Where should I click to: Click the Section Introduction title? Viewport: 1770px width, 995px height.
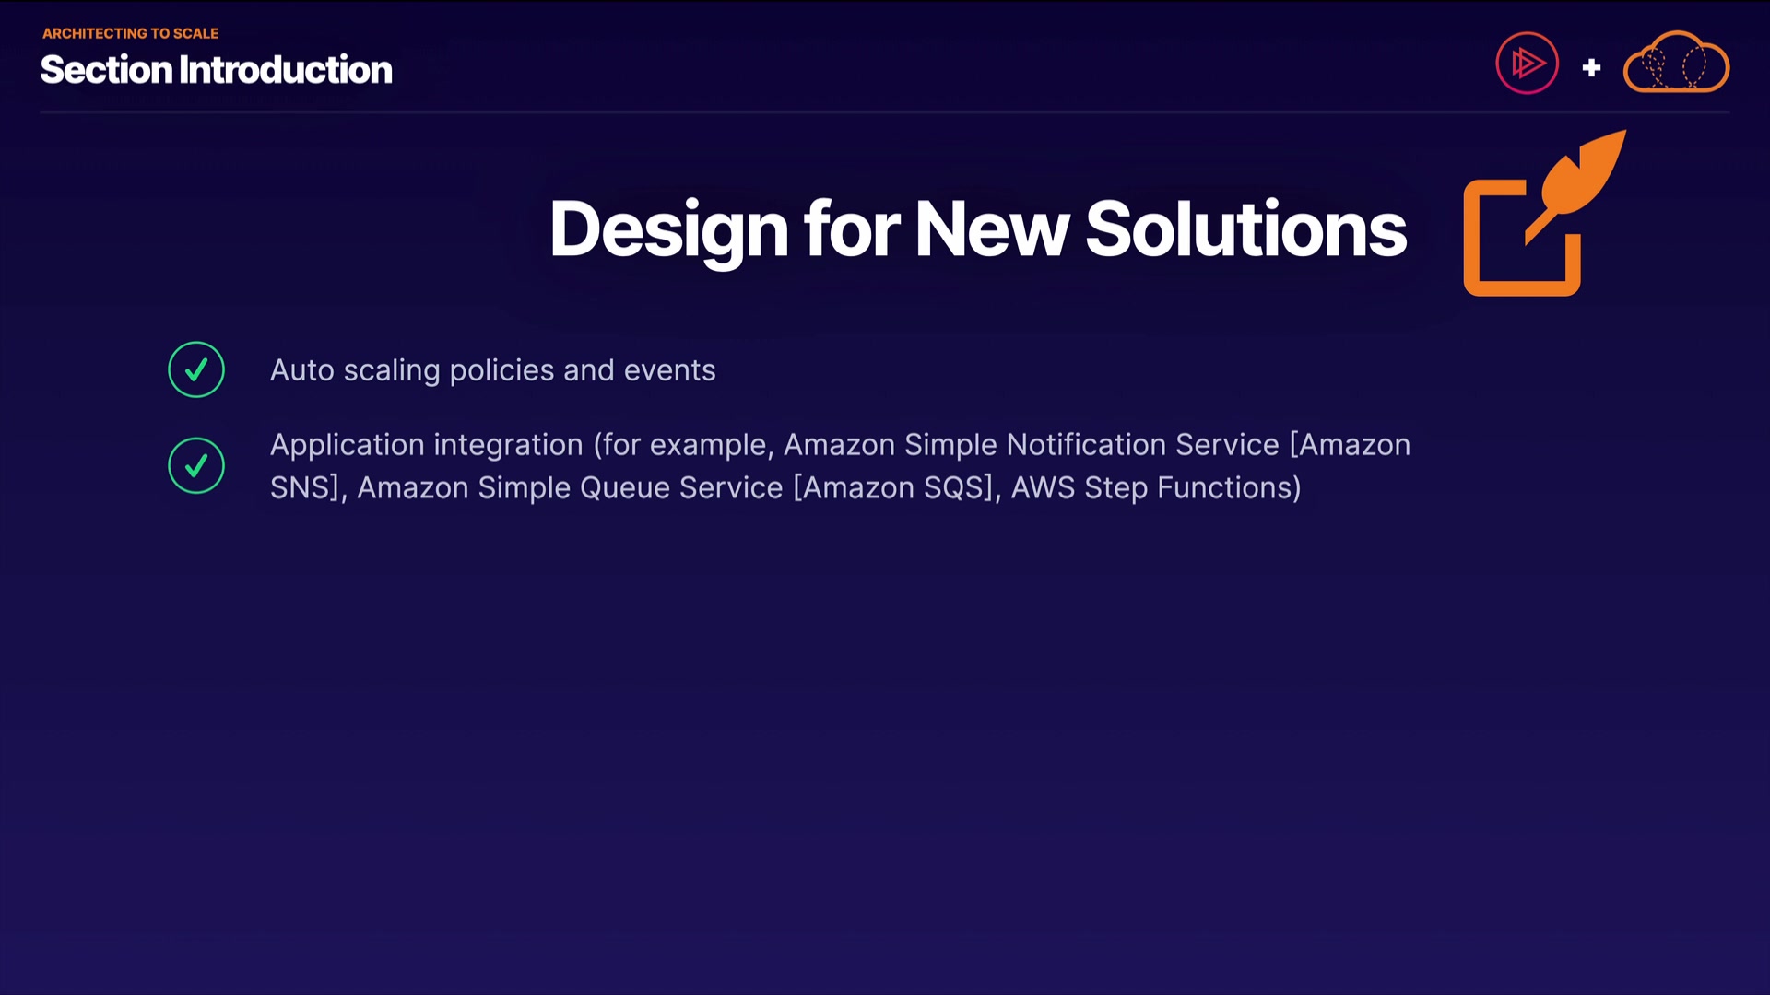[x=216, y=70]
